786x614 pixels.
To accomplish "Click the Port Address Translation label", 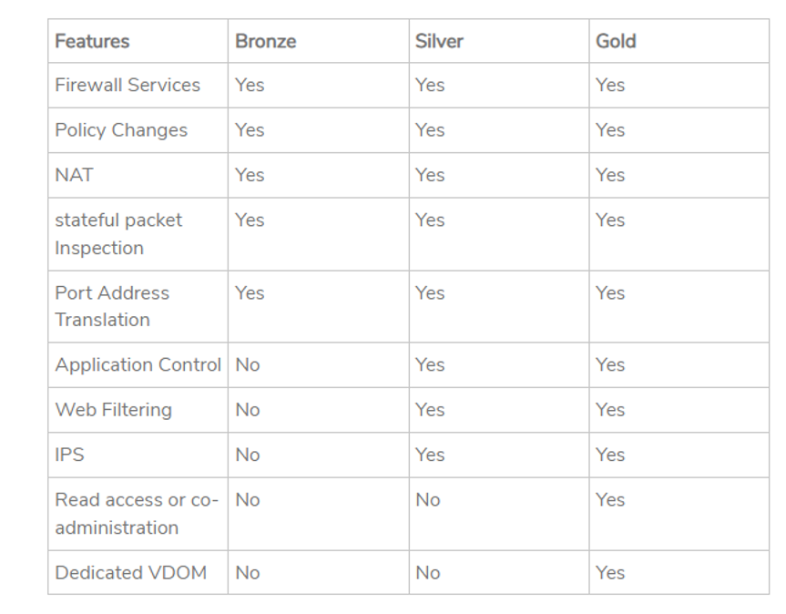I will (112, 306).
